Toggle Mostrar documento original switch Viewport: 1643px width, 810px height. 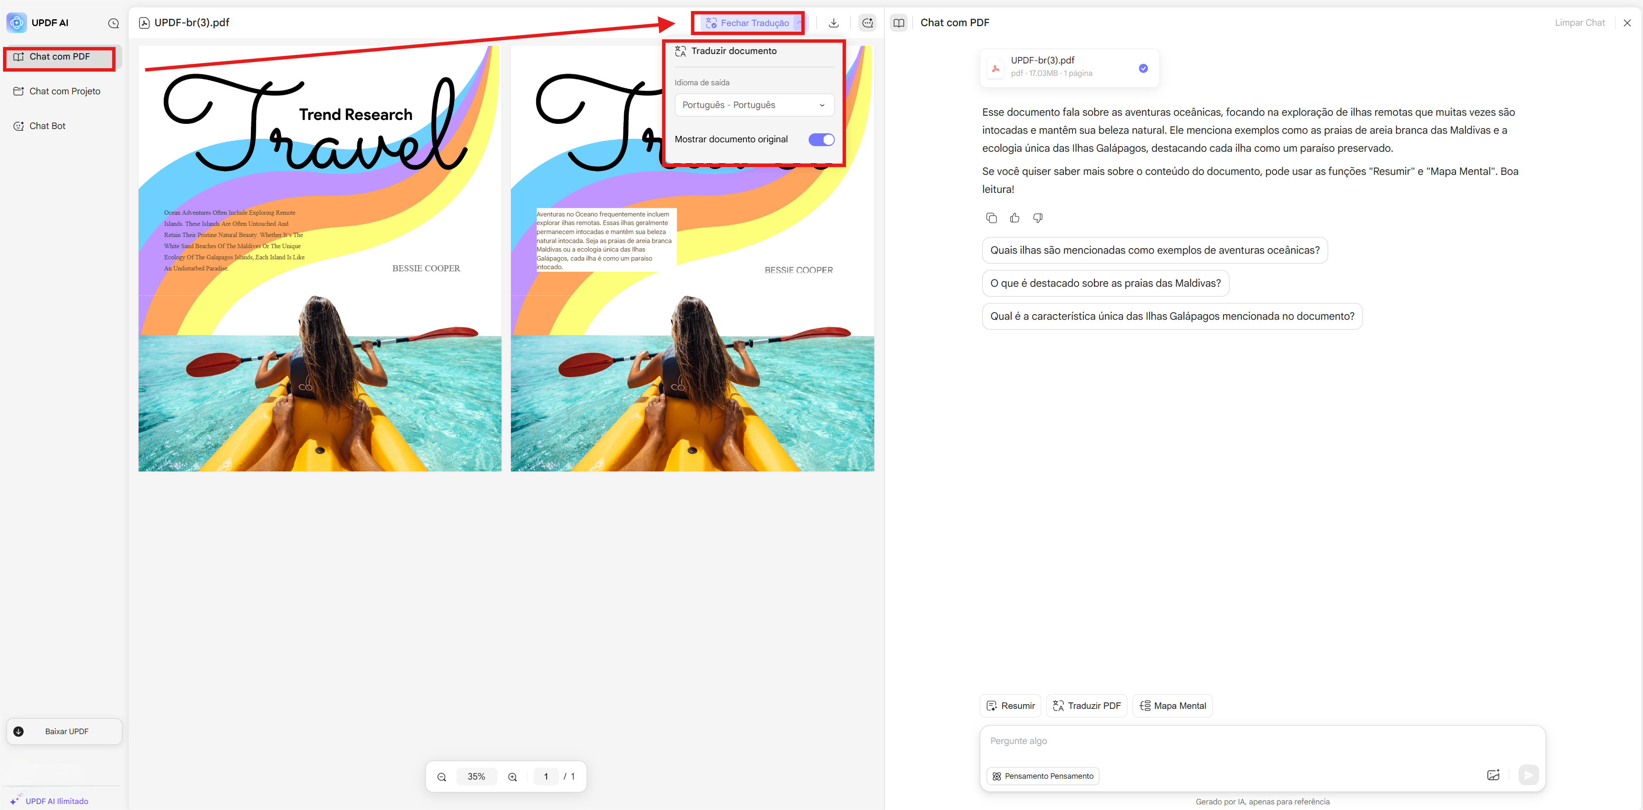pyautogui.click(x=821, y=140)
